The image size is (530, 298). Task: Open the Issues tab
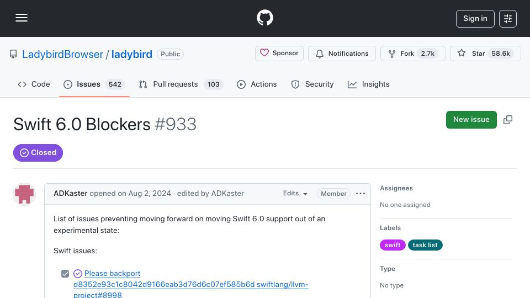[x=94, y=84]
